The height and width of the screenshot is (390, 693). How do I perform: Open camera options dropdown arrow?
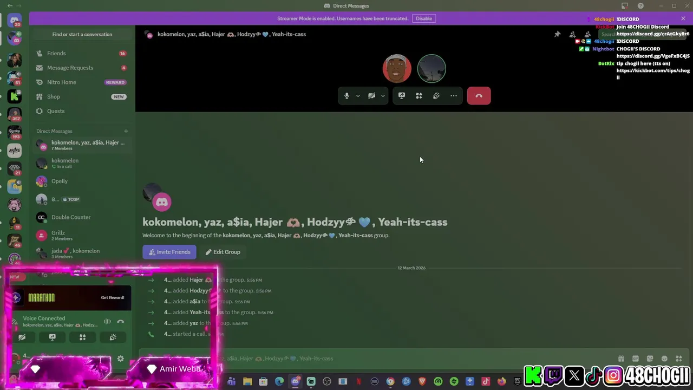383,96
